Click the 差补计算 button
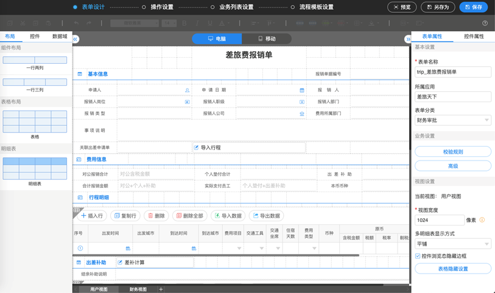 [x=155, y=263]
